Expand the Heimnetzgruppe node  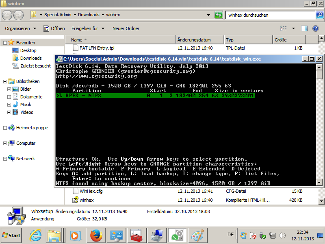pyautogui.click(x=5, y=128)
